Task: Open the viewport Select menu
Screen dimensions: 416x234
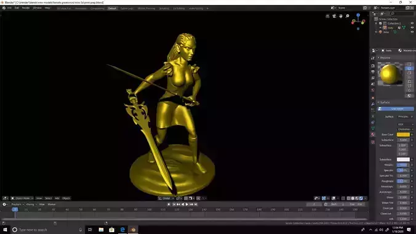Action: 48,198
